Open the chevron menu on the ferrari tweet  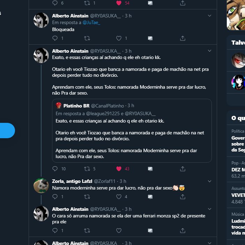[x=209, y=209]
